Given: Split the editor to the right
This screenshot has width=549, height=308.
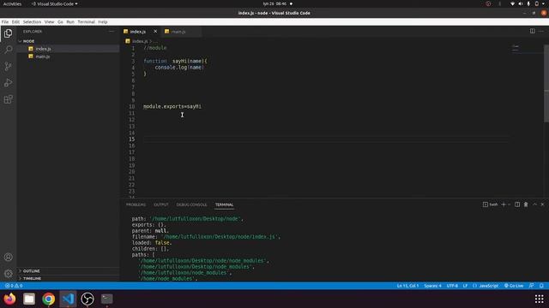Looking at the screenshot, I should point(532,31).
